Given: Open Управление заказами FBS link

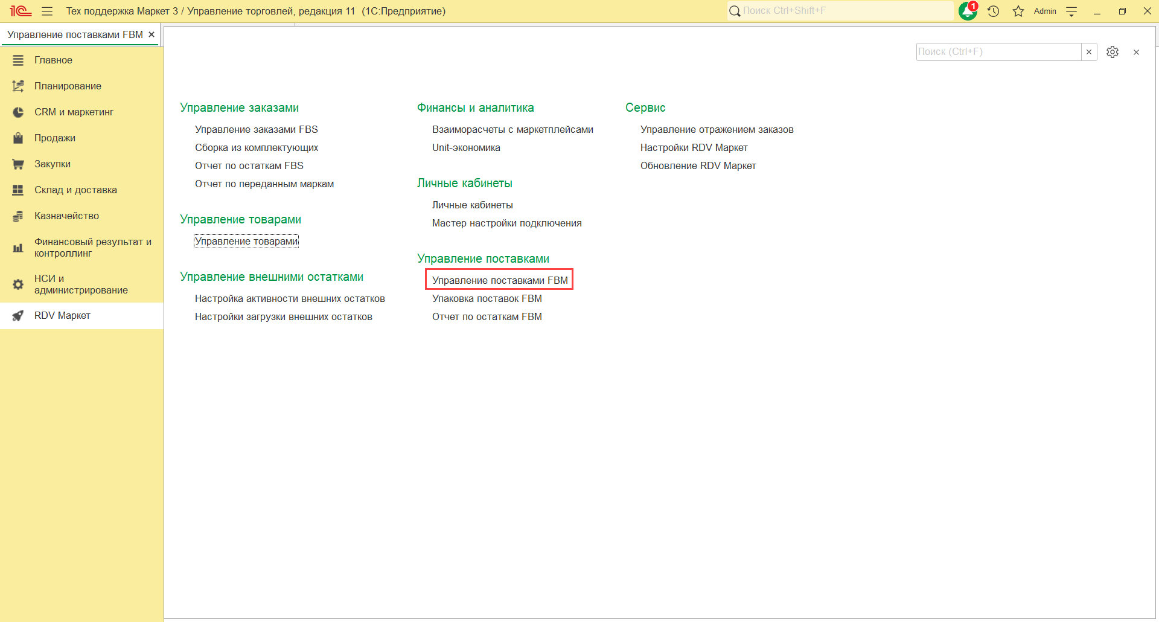Looking at the screenshot, I should point(256,129).
